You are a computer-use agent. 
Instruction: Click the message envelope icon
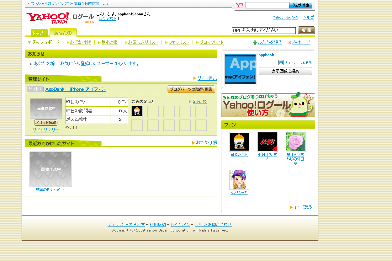pos(289,43)
